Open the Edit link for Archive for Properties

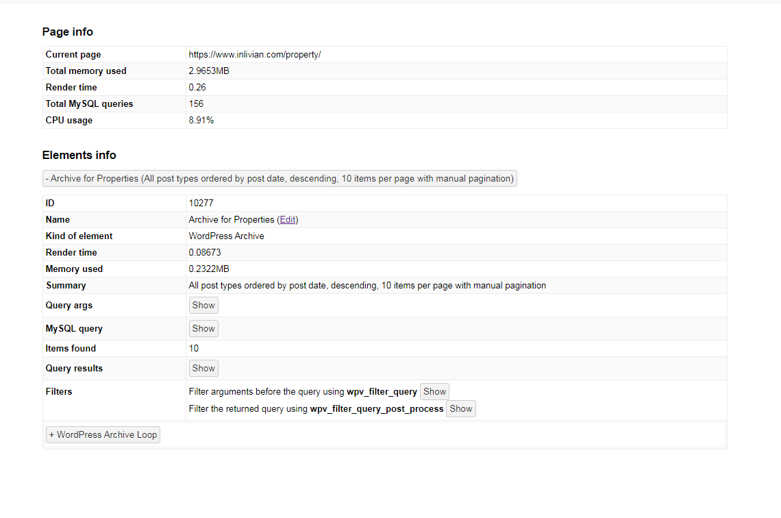point(288,220)
